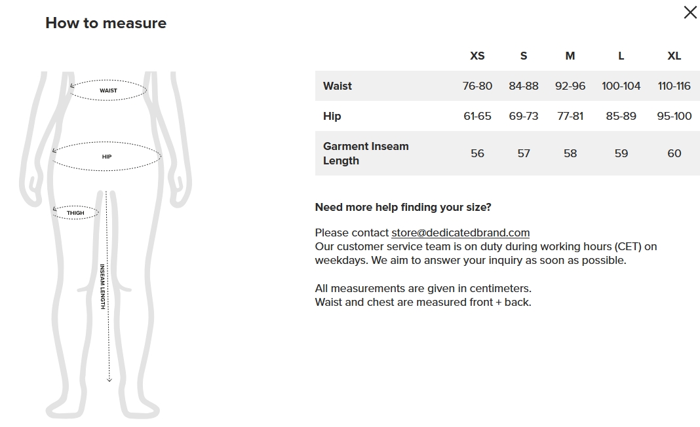Select the L size column header
The height and width of the screenshot is (427, 700).
coord(621,56)
